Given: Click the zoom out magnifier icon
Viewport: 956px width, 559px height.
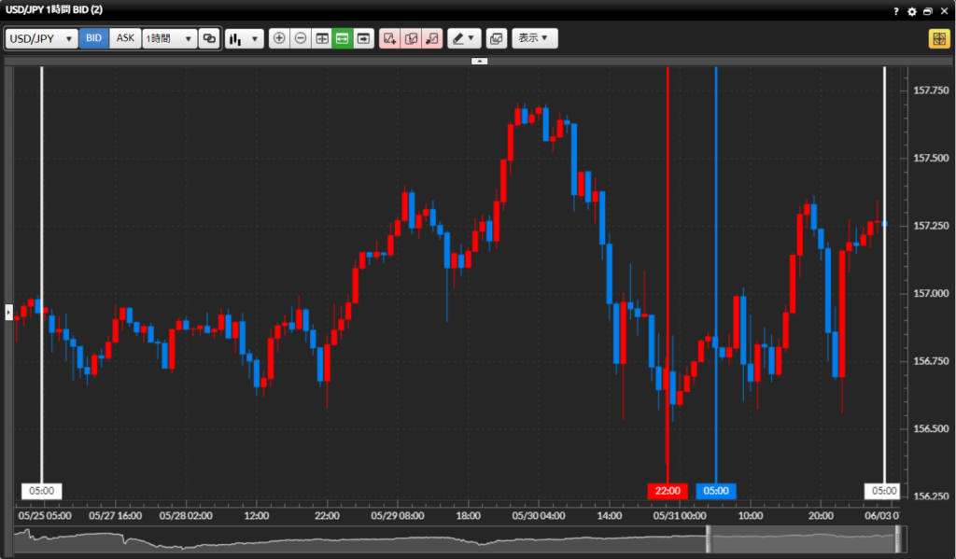Looking at the screenshot, I should pyautogui.click(x=301, y=38).
